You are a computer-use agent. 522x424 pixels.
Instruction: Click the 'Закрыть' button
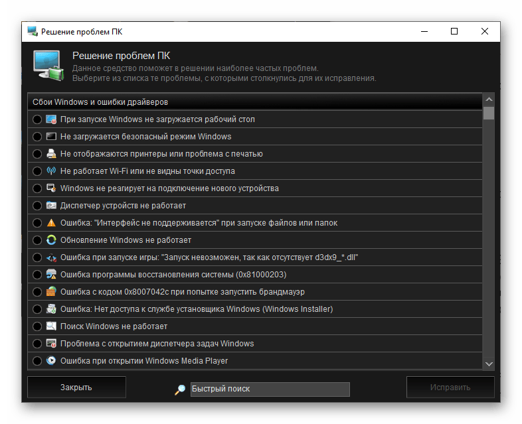click(x=76, y=388)
